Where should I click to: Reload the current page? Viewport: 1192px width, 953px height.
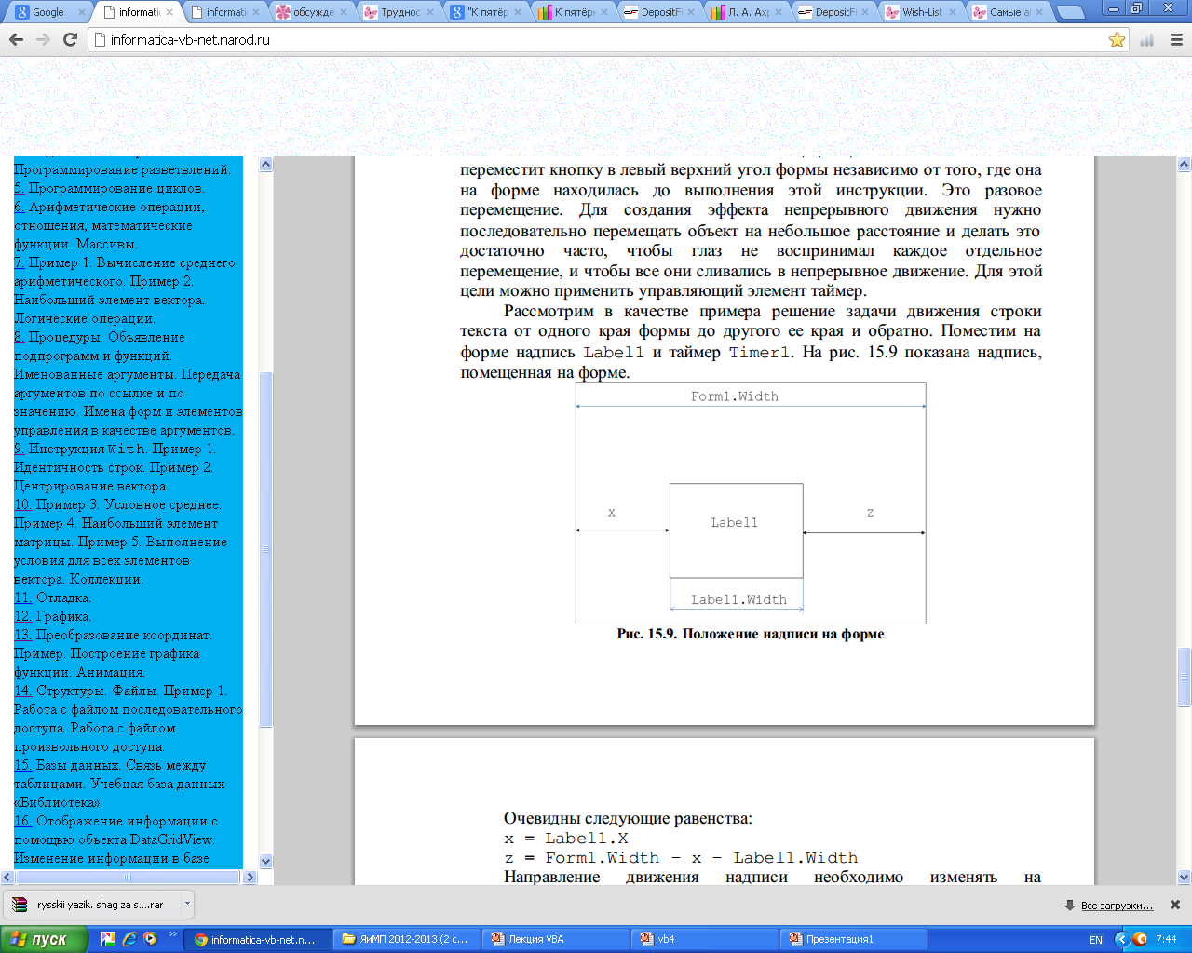pyautogui.click(x=70, y=40)
